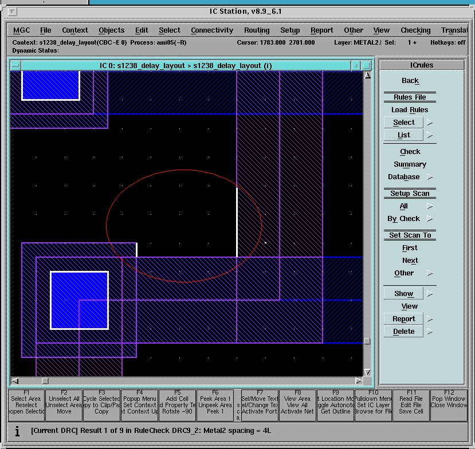Expand the Database submenu arrow
This screenshot has height=449, width=475.
[430, 177]
